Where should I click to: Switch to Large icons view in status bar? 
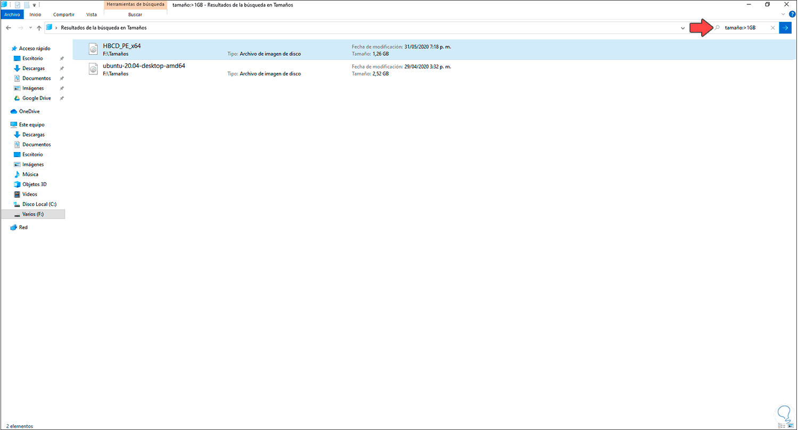pyautogui.click(x=791, y=426)
